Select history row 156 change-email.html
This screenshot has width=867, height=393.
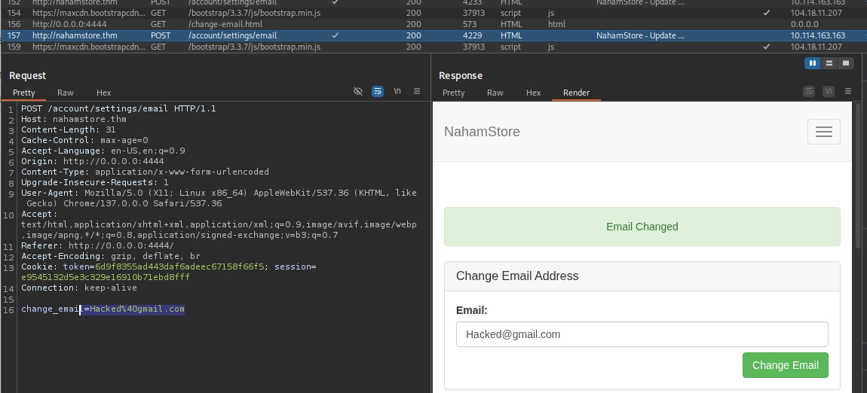(x=433, y=24)
